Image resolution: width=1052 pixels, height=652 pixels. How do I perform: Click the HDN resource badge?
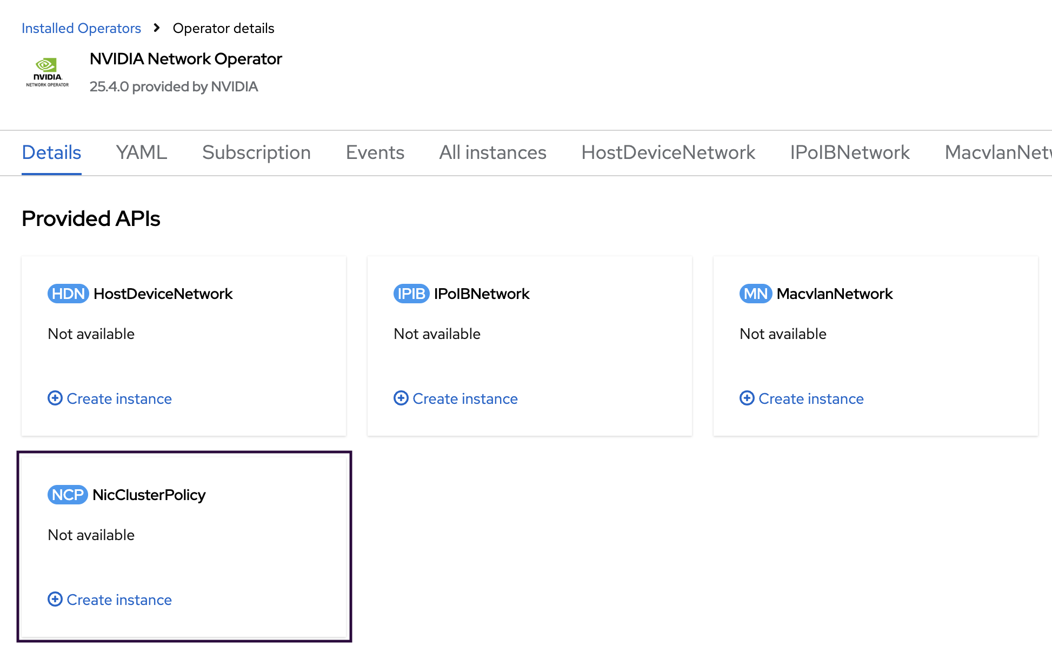[x=68, y=294]
